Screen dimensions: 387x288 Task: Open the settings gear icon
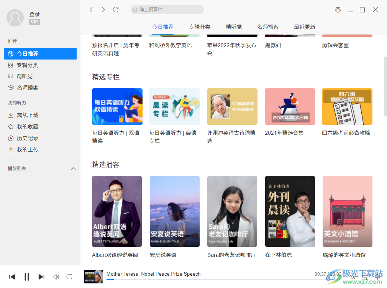[338, 10]
